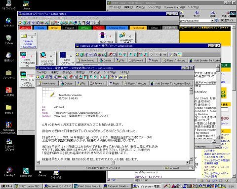Viewport: 237px width, 189px height.
Task: Click Add Sender To Address Book button
Action: (171, 83)
